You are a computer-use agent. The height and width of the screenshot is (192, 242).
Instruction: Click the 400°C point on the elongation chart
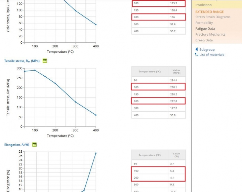tap(96, 153)
